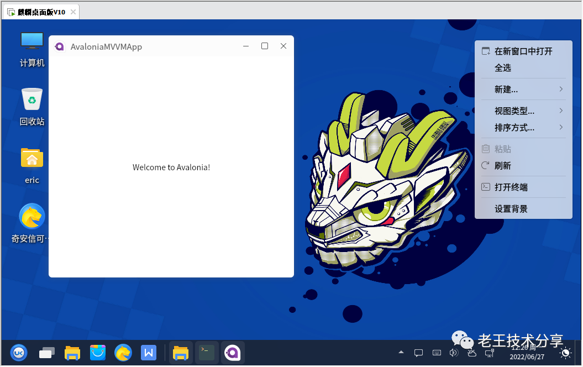The height and width of the screenshot is (367, 583).
Task: Minimize the AvaloniaMVVMApp window
Action: click(246, 46)
